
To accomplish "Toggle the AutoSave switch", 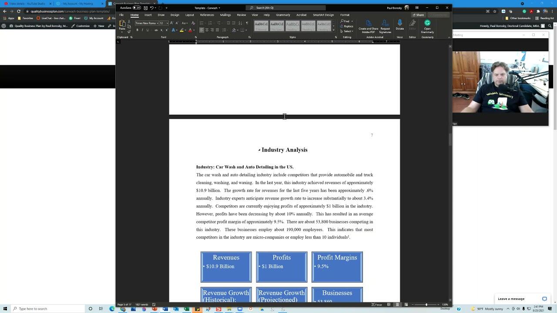I will 137,8.
